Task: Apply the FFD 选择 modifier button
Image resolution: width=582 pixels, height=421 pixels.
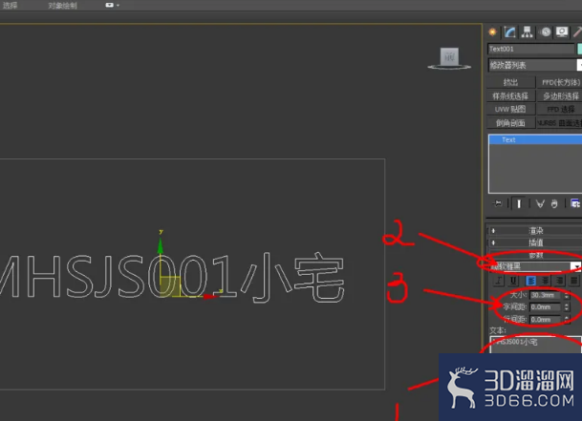Action: pos(560,109)
